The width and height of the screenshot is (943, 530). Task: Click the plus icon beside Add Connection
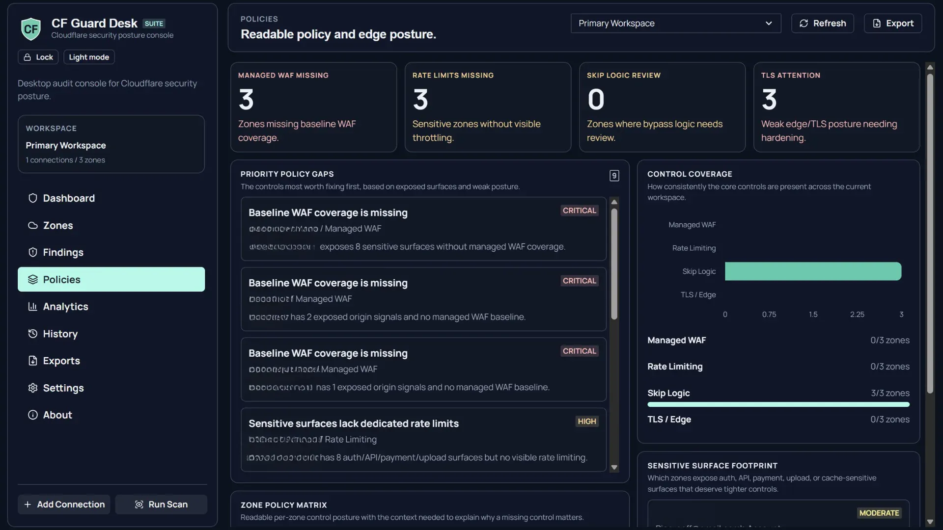click(28, 504)
